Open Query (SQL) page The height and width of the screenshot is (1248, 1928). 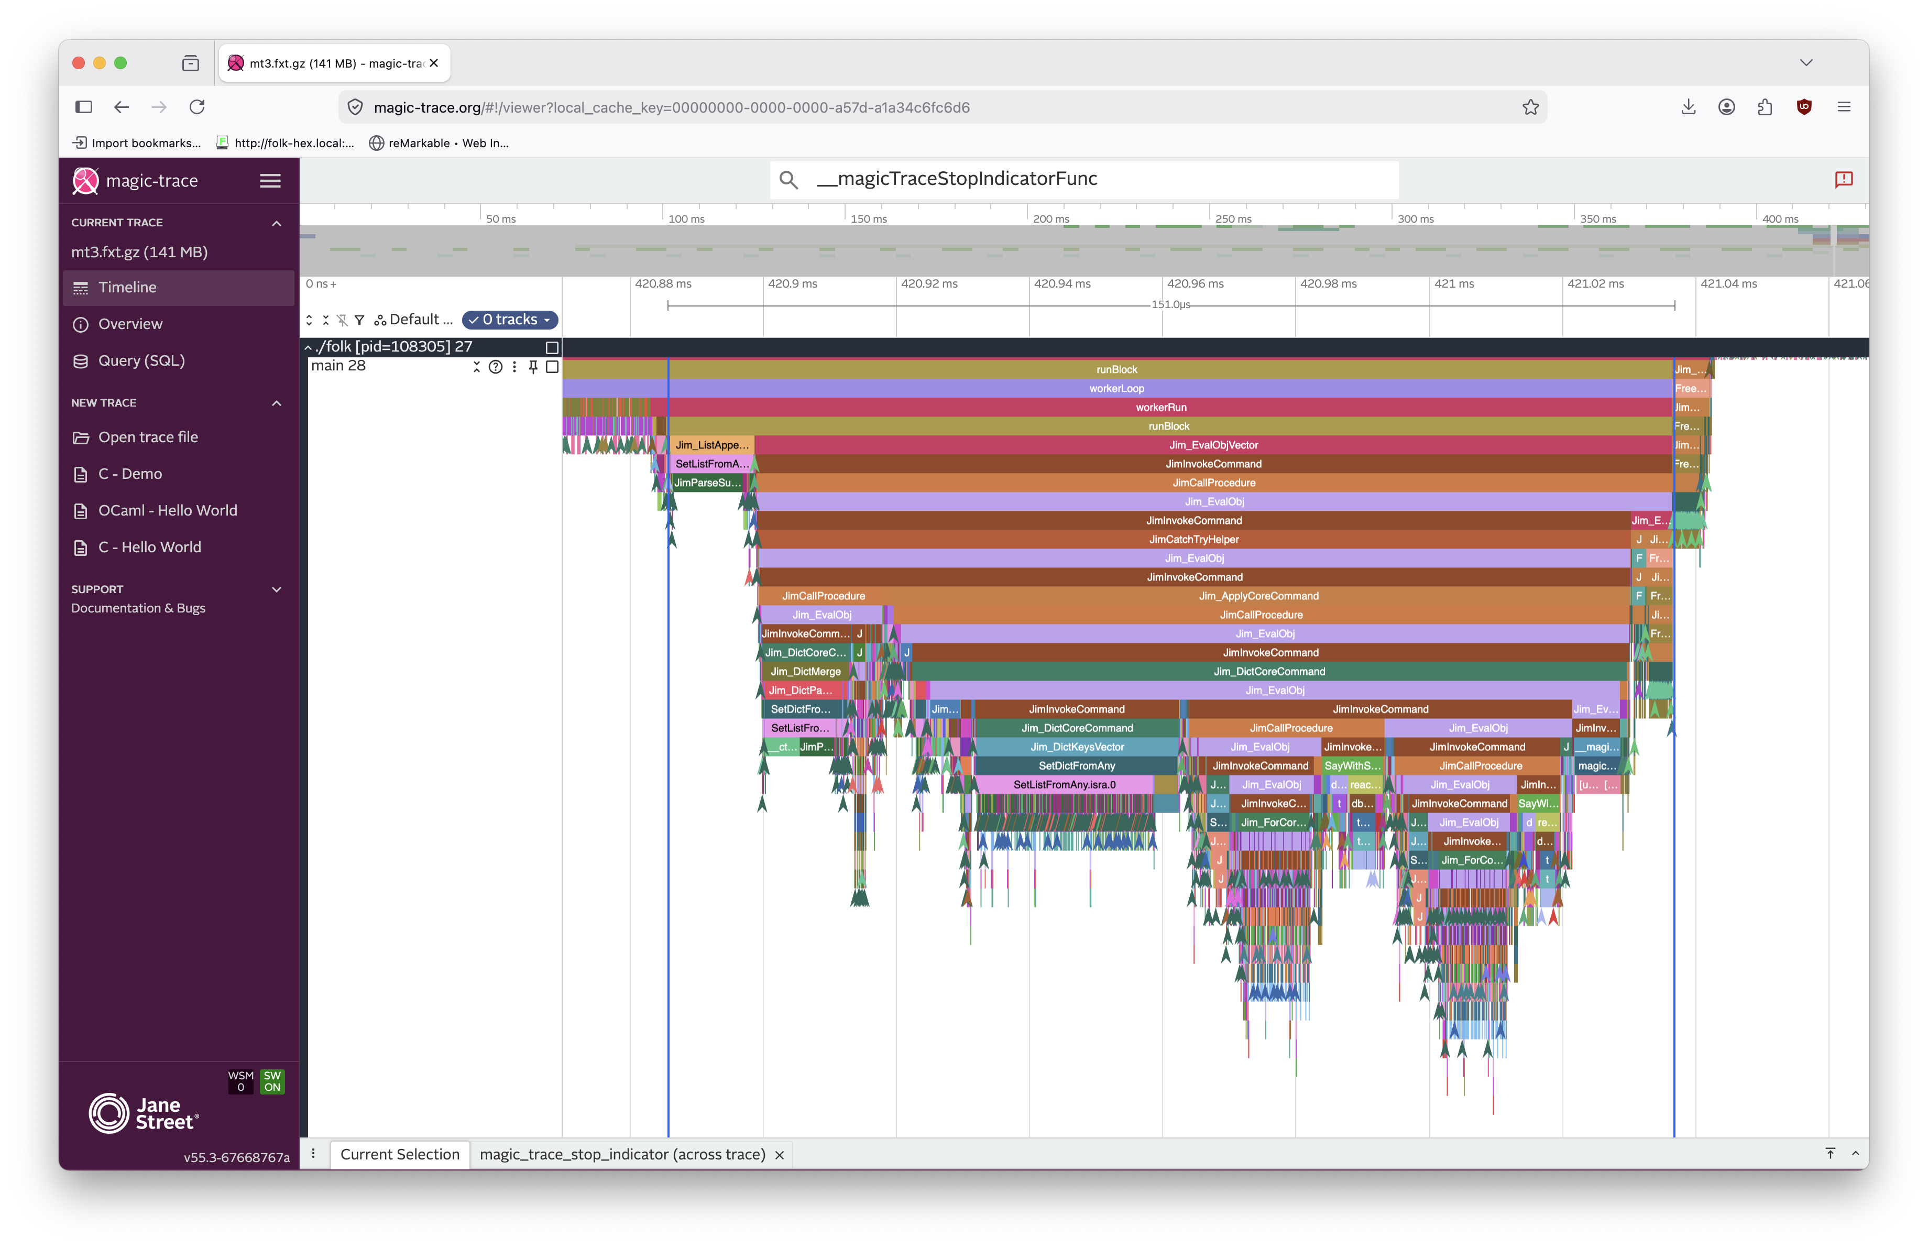point(178,361)
